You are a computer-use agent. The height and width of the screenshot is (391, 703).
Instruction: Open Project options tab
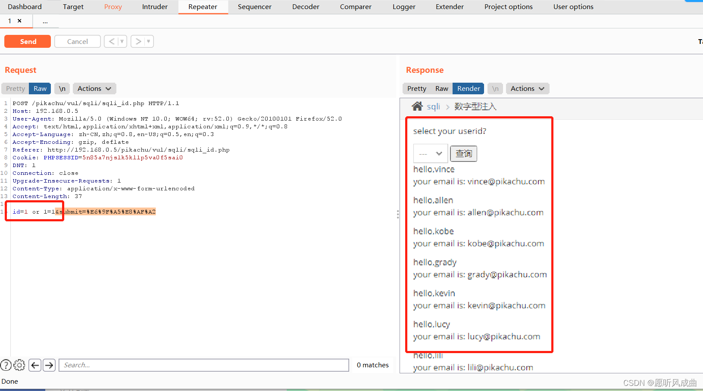(x=508, y=7)
